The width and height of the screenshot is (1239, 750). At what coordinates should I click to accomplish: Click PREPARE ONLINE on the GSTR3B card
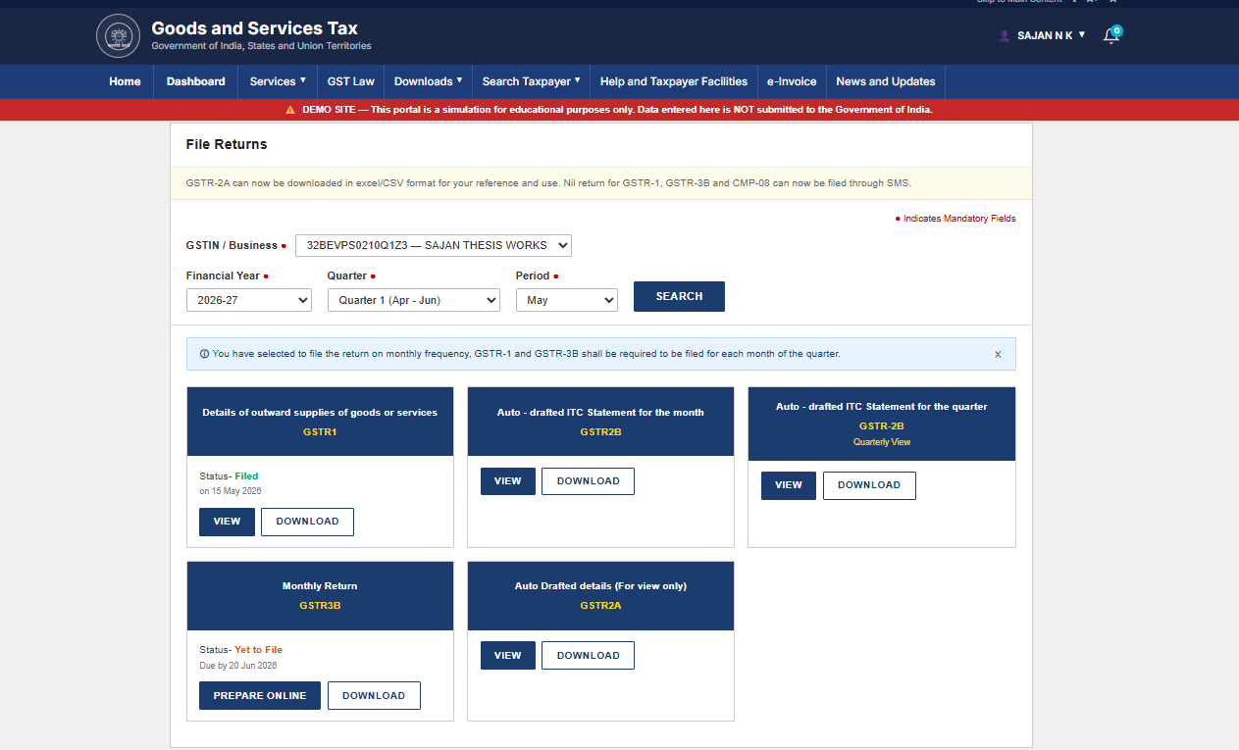point(260,695)
